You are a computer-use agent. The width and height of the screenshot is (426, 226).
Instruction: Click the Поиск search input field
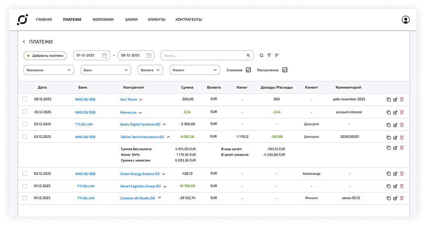207,56
